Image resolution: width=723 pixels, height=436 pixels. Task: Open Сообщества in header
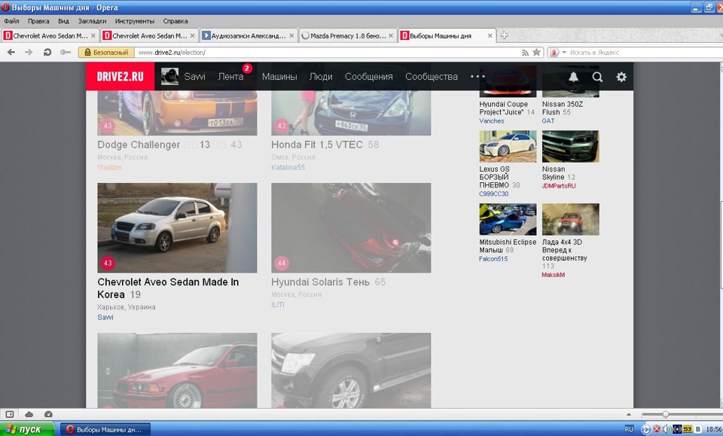click(x=432, y=77)
